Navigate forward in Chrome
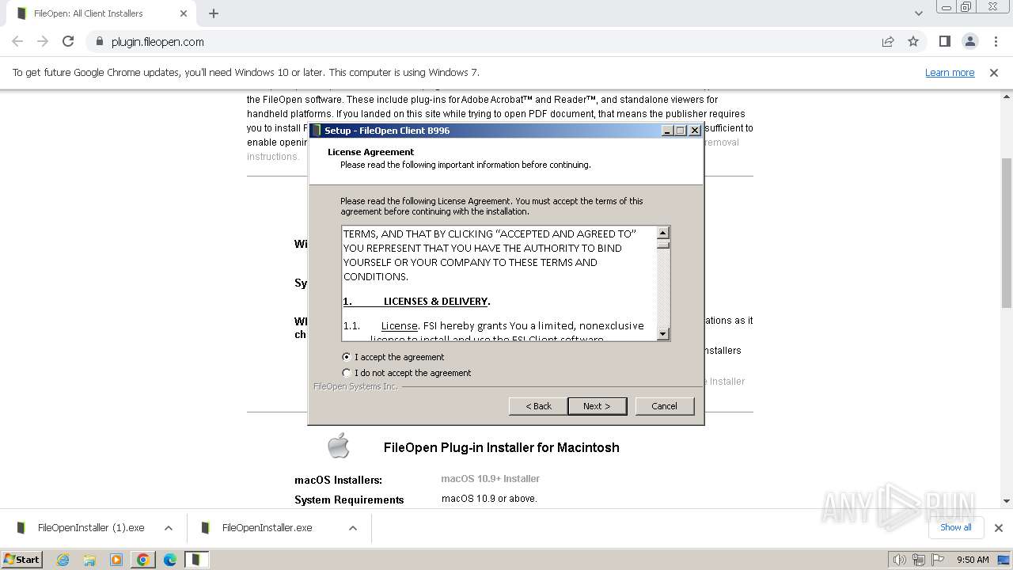This screenshot has height=570, width=1013. point(43,42)
